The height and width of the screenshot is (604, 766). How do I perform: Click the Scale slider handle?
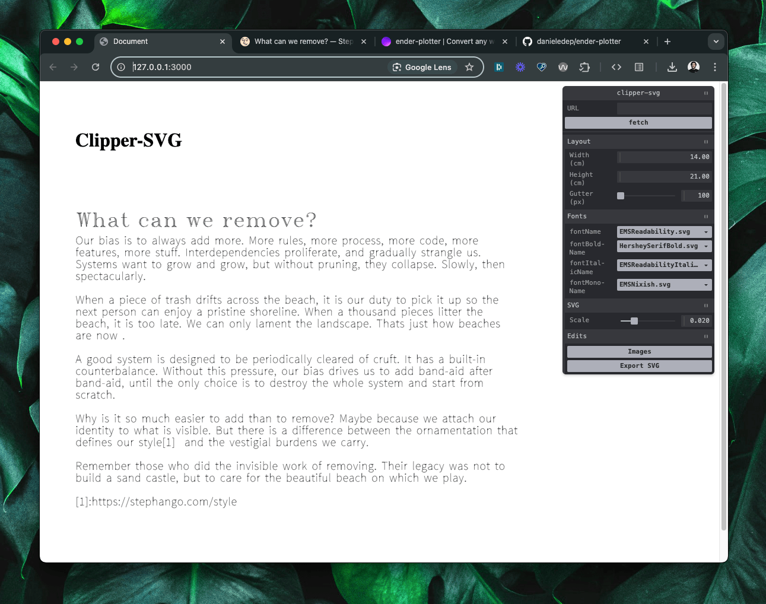pyautogui.click(x=634, y=321)
